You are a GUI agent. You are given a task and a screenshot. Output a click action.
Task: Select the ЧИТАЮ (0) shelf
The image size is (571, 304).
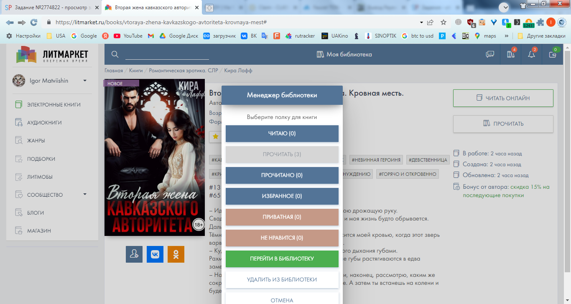(x=282, y=134)
